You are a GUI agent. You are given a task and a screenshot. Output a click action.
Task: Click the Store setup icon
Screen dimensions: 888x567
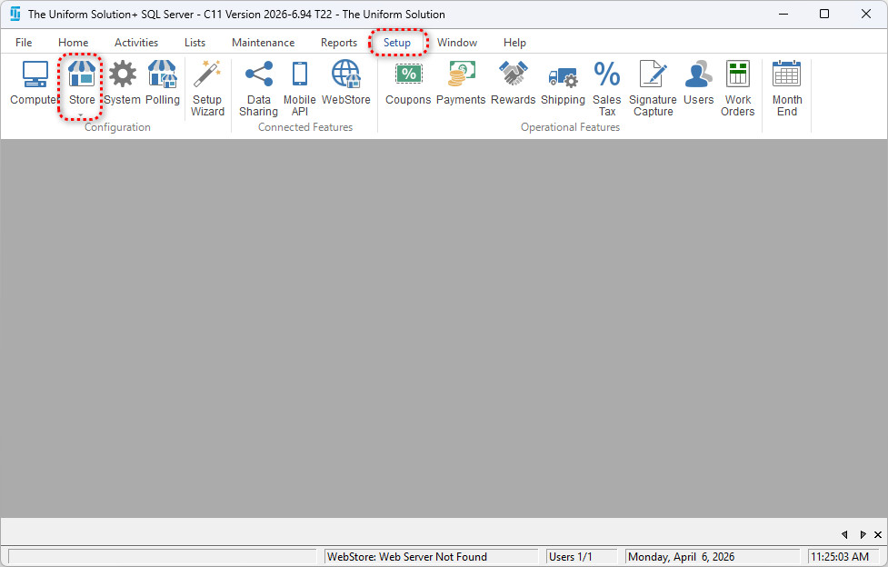(82, 82)
